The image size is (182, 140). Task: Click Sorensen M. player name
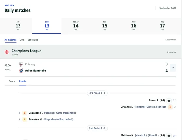click(35, 119)
